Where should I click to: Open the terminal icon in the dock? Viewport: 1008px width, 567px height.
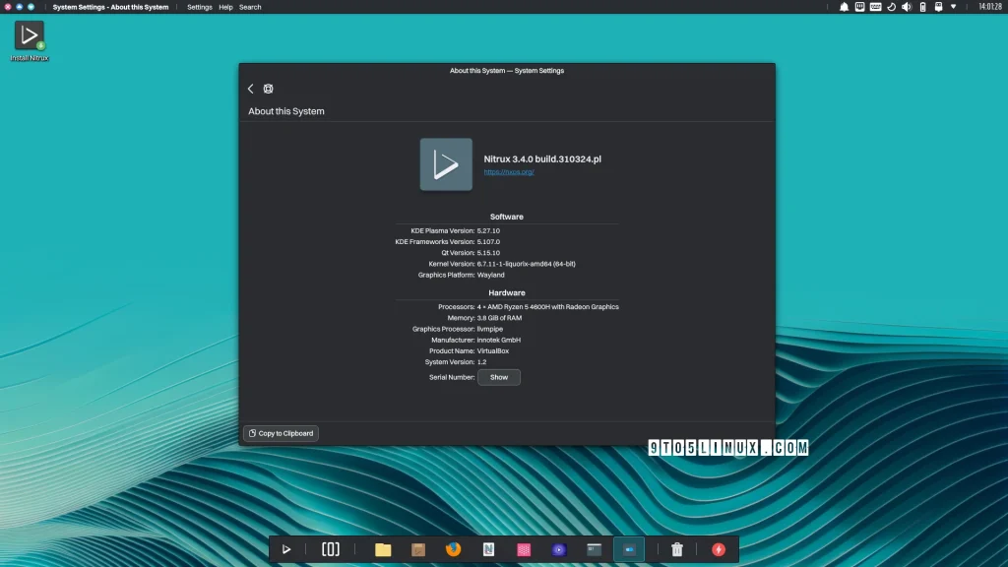point(594,549)
